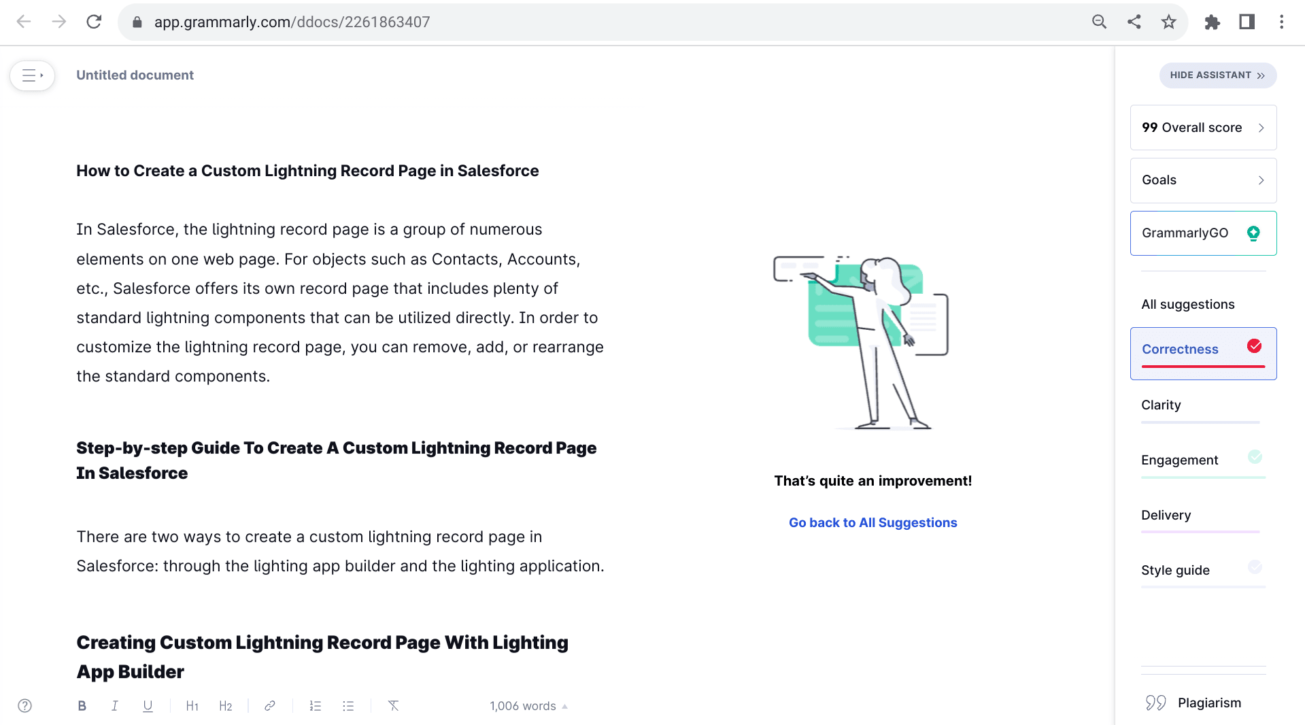Viewport: 1305px width, 725px height.
Task: Expand the 99 Overall score details
Action: 1203,128
